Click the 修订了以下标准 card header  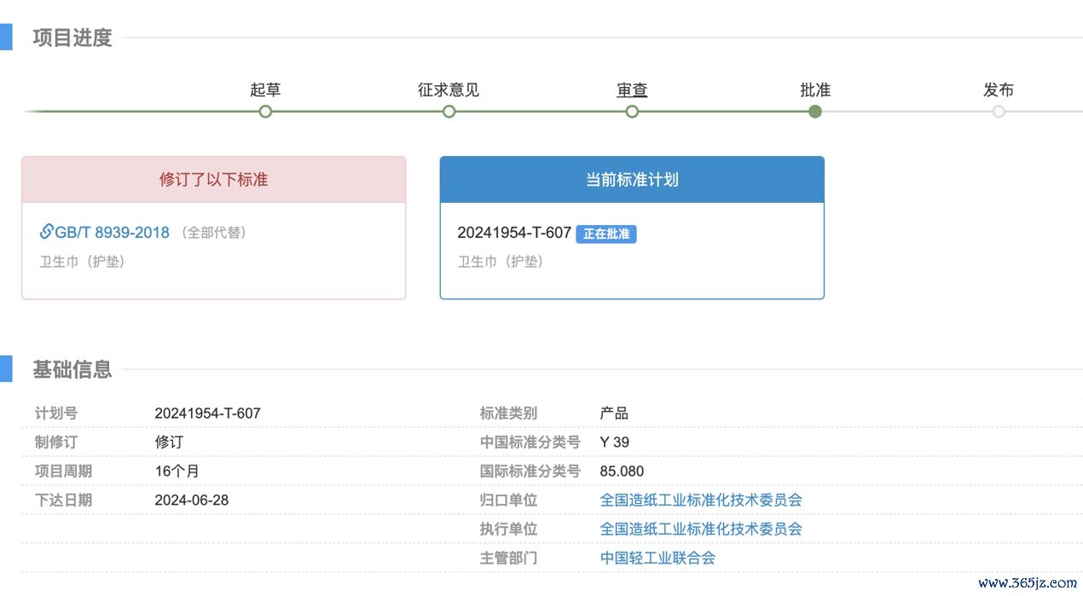click(x=213, y=179)
